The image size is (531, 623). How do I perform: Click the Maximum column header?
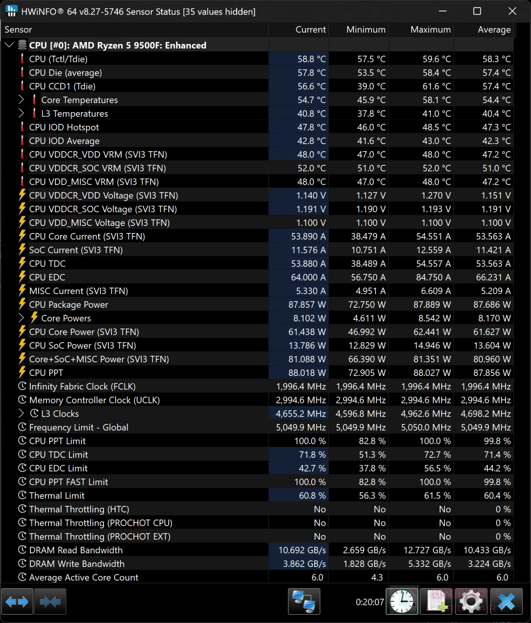tap(421, 29)
